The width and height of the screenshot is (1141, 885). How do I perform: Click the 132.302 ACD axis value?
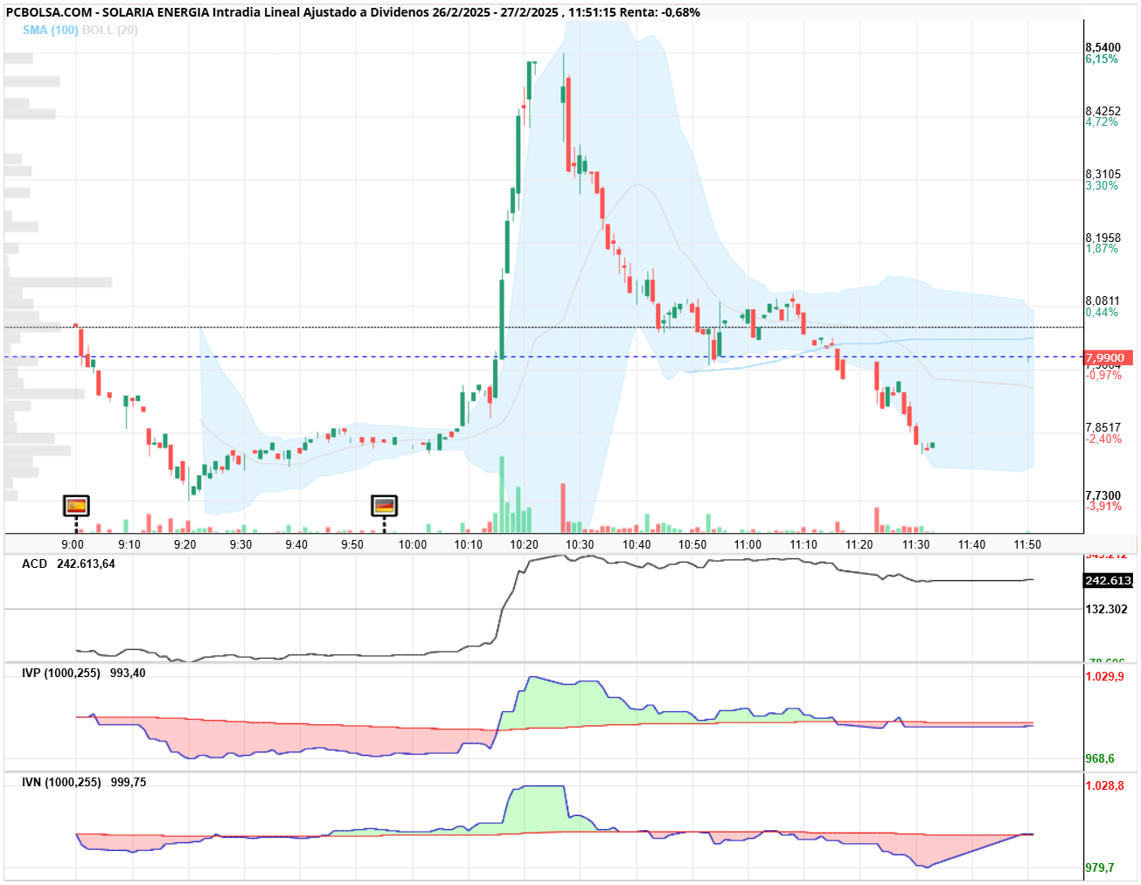(x=1107, y=609)
